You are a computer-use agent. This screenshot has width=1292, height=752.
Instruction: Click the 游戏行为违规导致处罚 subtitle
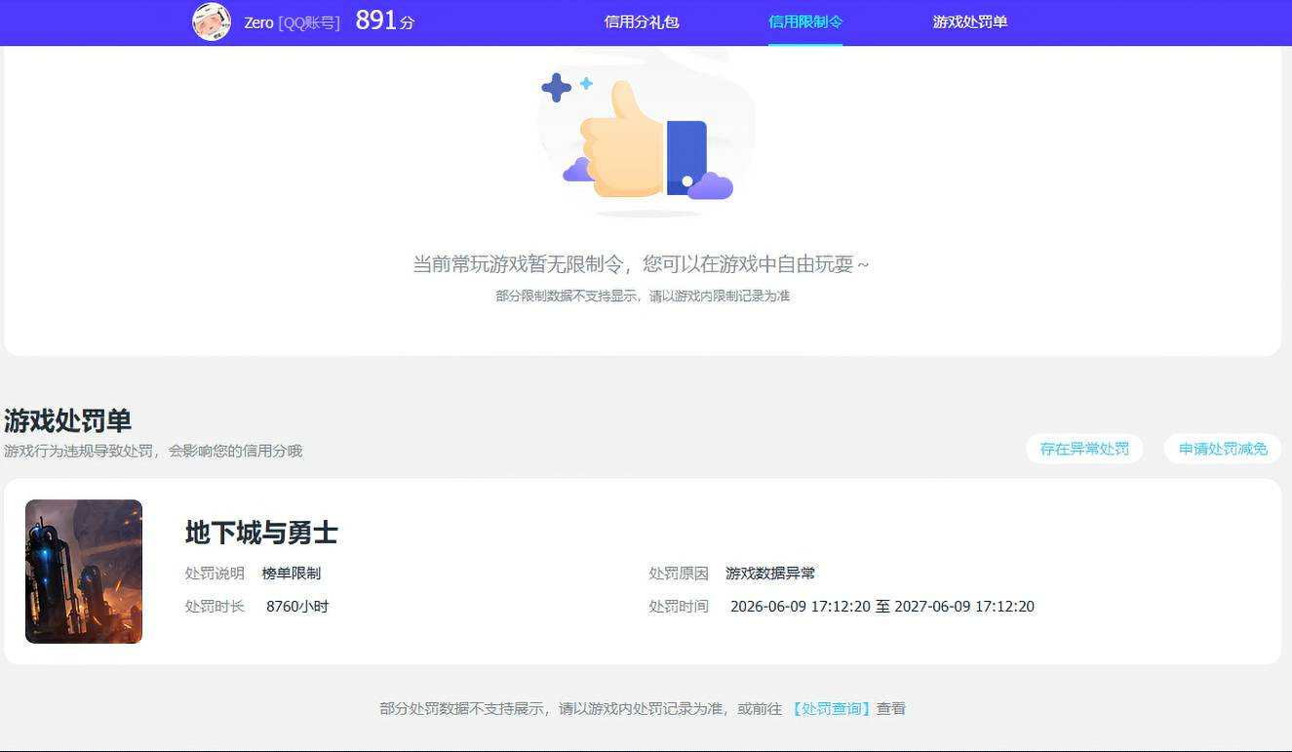pos(153,451)
